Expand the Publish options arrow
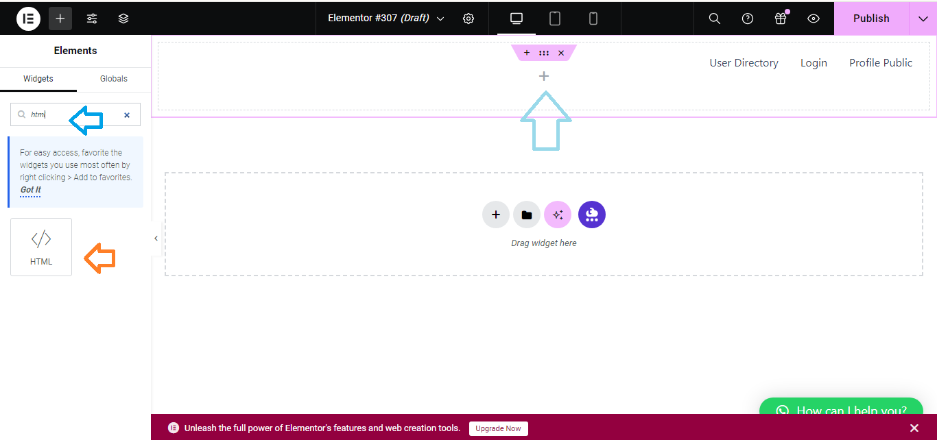This screenshot has width=937, height=440. pyautogui.click(x=923, y=19)
